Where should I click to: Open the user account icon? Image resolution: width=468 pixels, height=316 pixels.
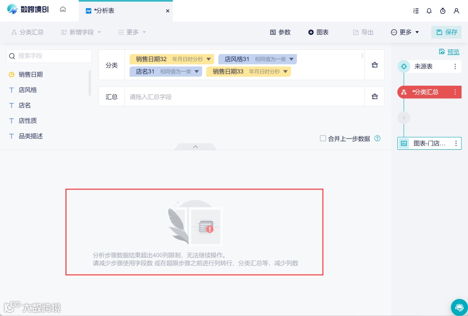456,11
